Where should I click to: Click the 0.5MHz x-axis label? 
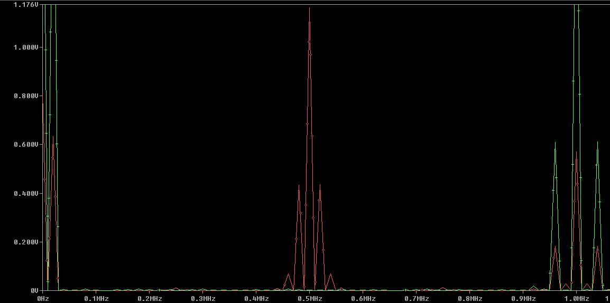point(309,298)
